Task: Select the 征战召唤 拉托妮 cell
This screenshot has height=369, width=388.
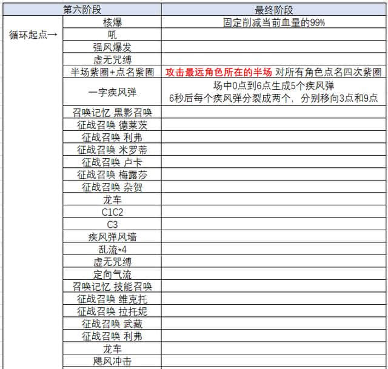Action: point(112,311)
